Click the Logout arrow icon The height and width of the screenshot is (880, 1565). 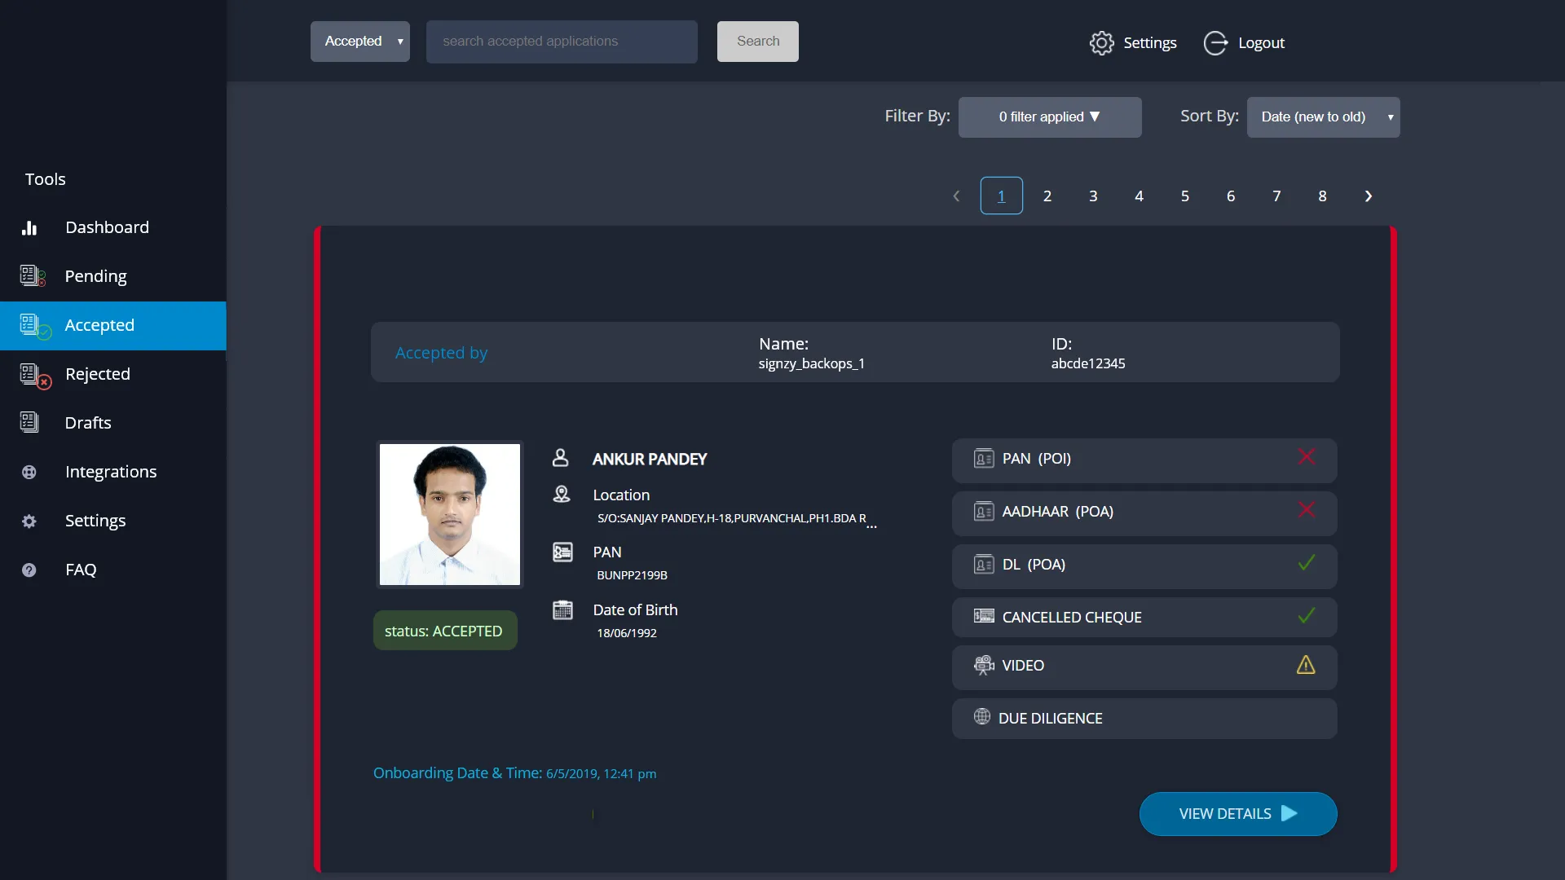[1215, 43]
